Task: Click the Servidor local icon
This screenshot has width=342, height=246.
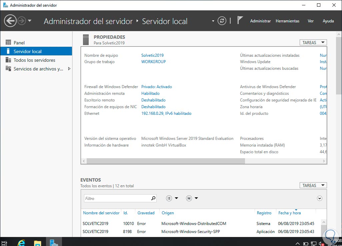Action: coord(8,51)
